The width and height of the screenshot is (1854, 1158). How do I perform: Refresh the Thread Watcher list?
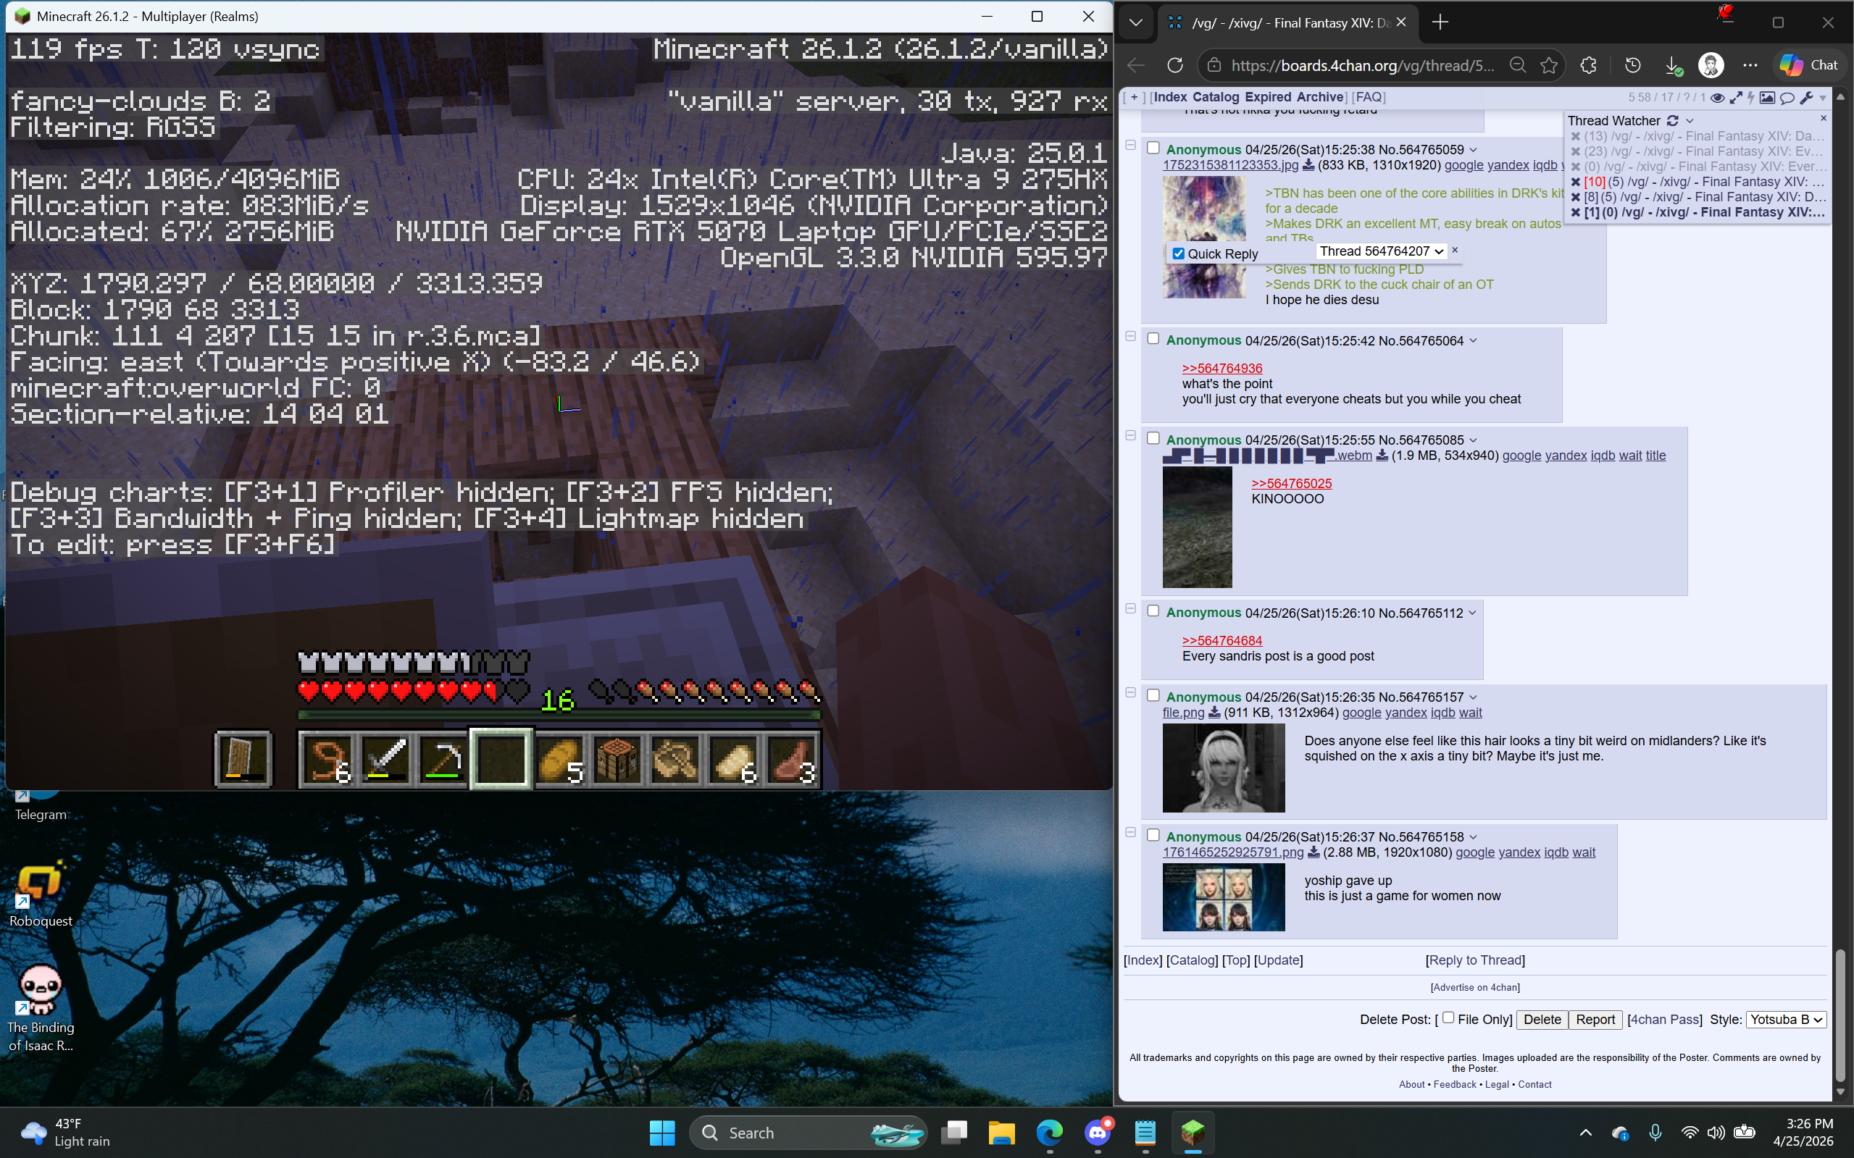[1673, 120]
